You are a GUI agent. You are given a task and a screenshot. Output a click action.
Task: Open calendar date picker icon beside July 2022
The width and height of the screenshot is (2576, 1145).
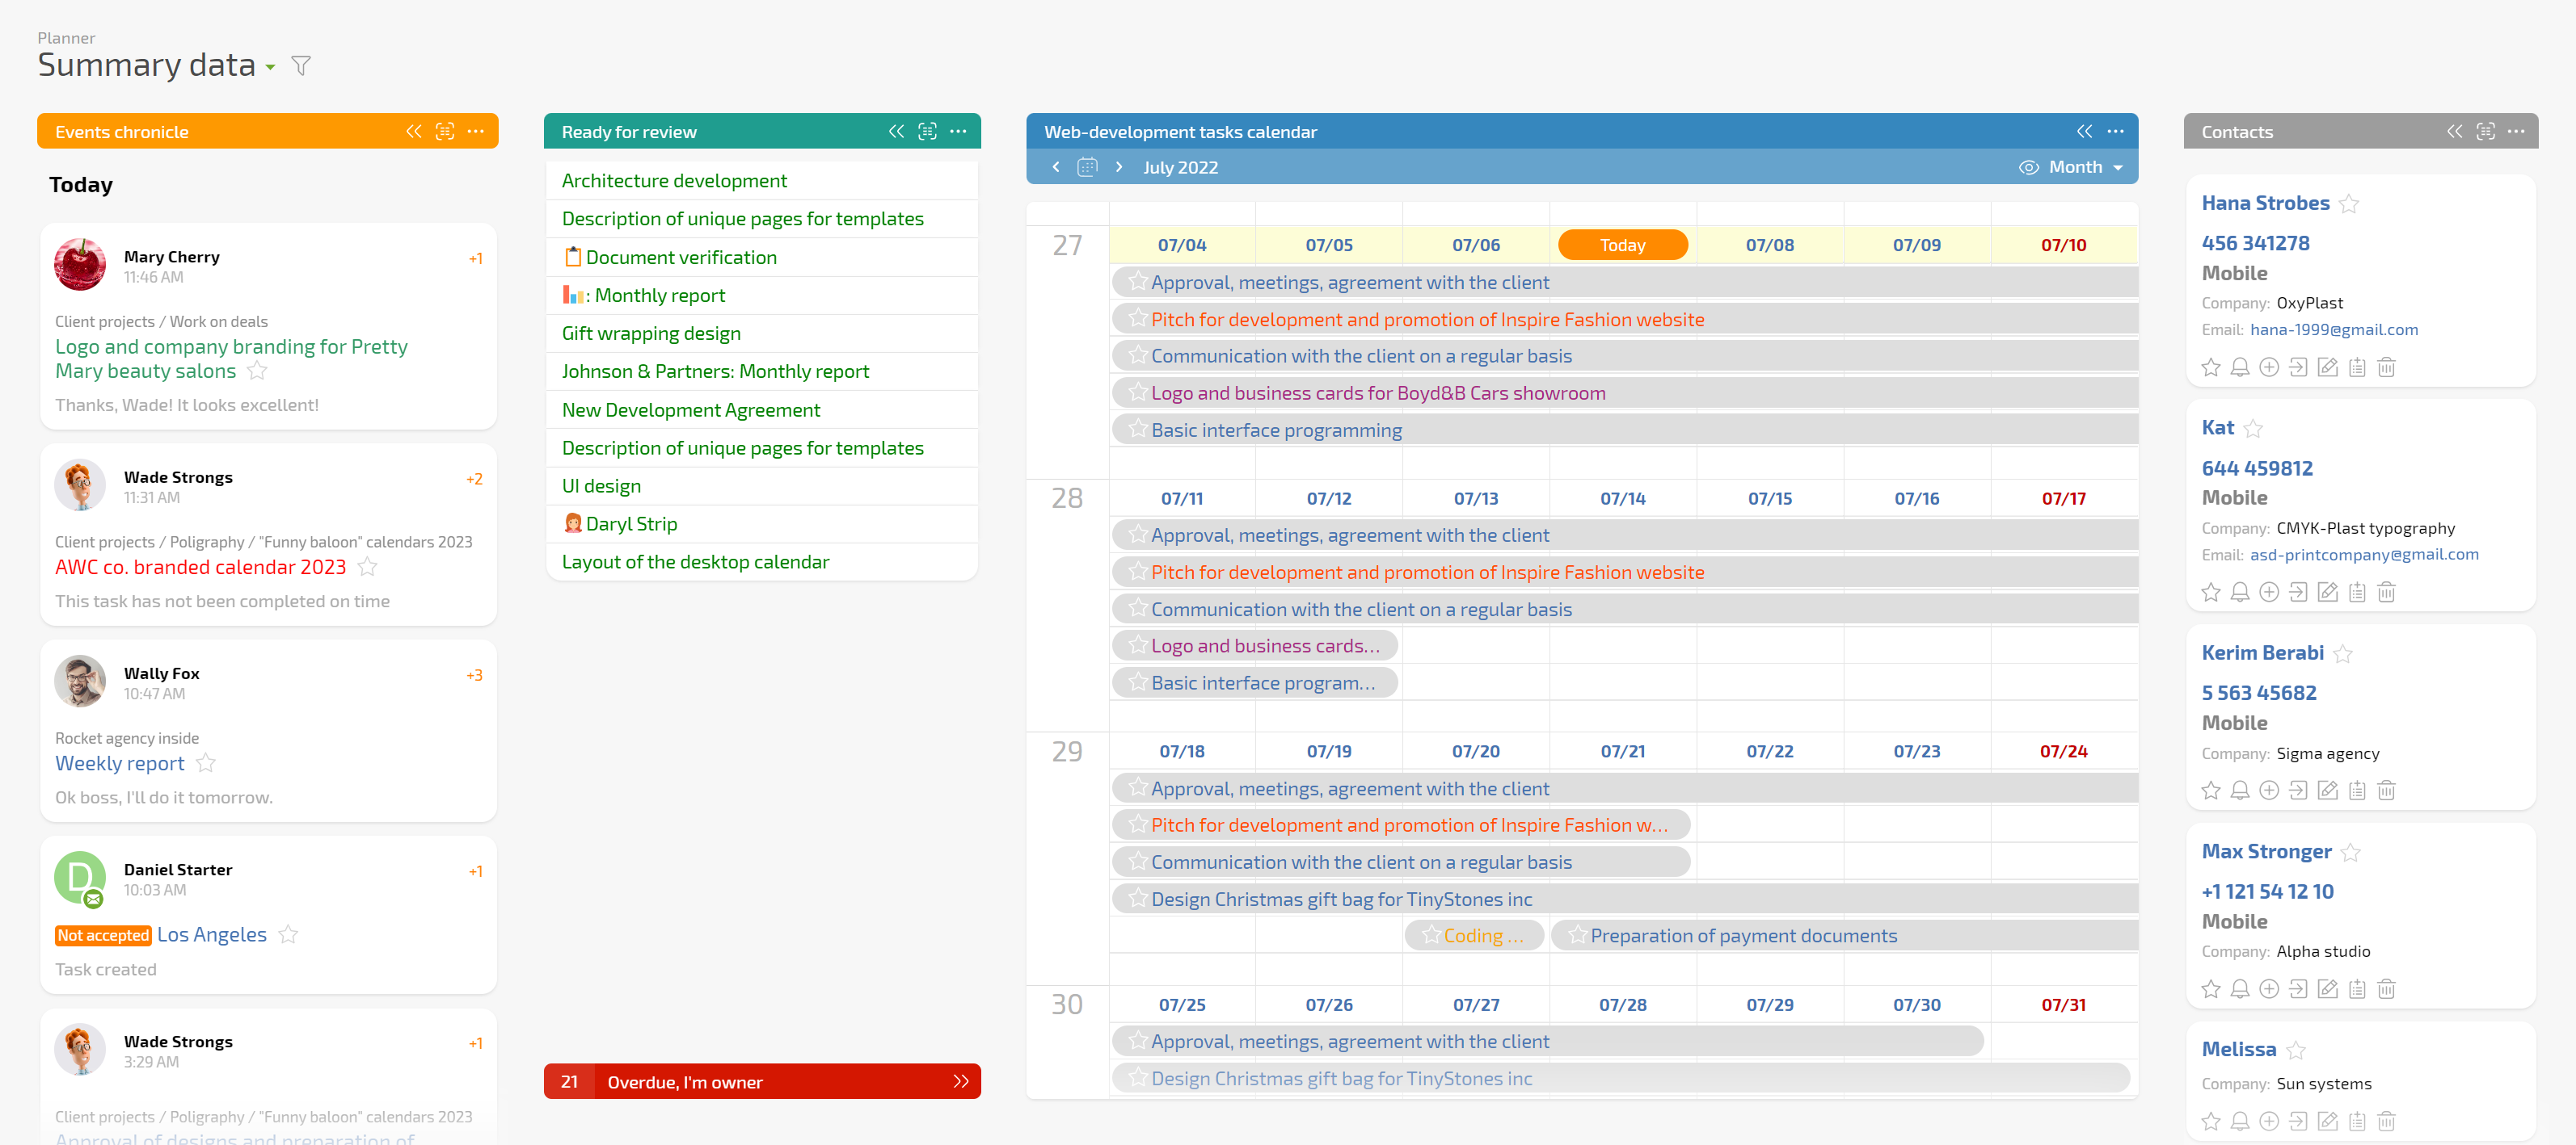[1087, 167]
